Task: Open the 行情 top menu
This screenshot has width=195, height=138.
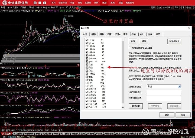Action: 72,3
